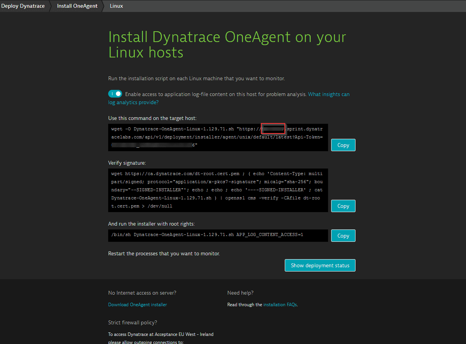Copy the verify signature command

[343, 206]
